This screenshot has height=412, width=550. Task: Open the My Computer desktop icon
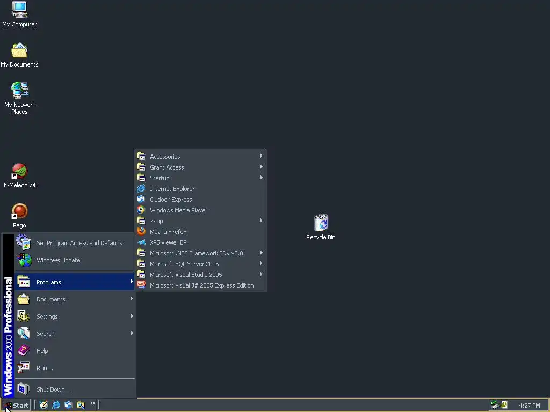click(x=19, y=14)
